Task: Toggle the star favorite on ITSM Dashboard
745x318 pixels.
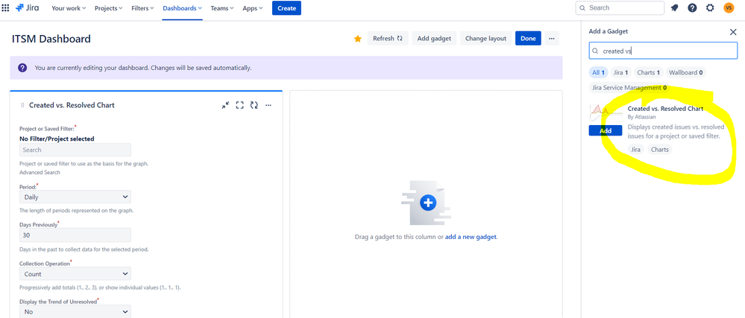Action: point(358,39)
